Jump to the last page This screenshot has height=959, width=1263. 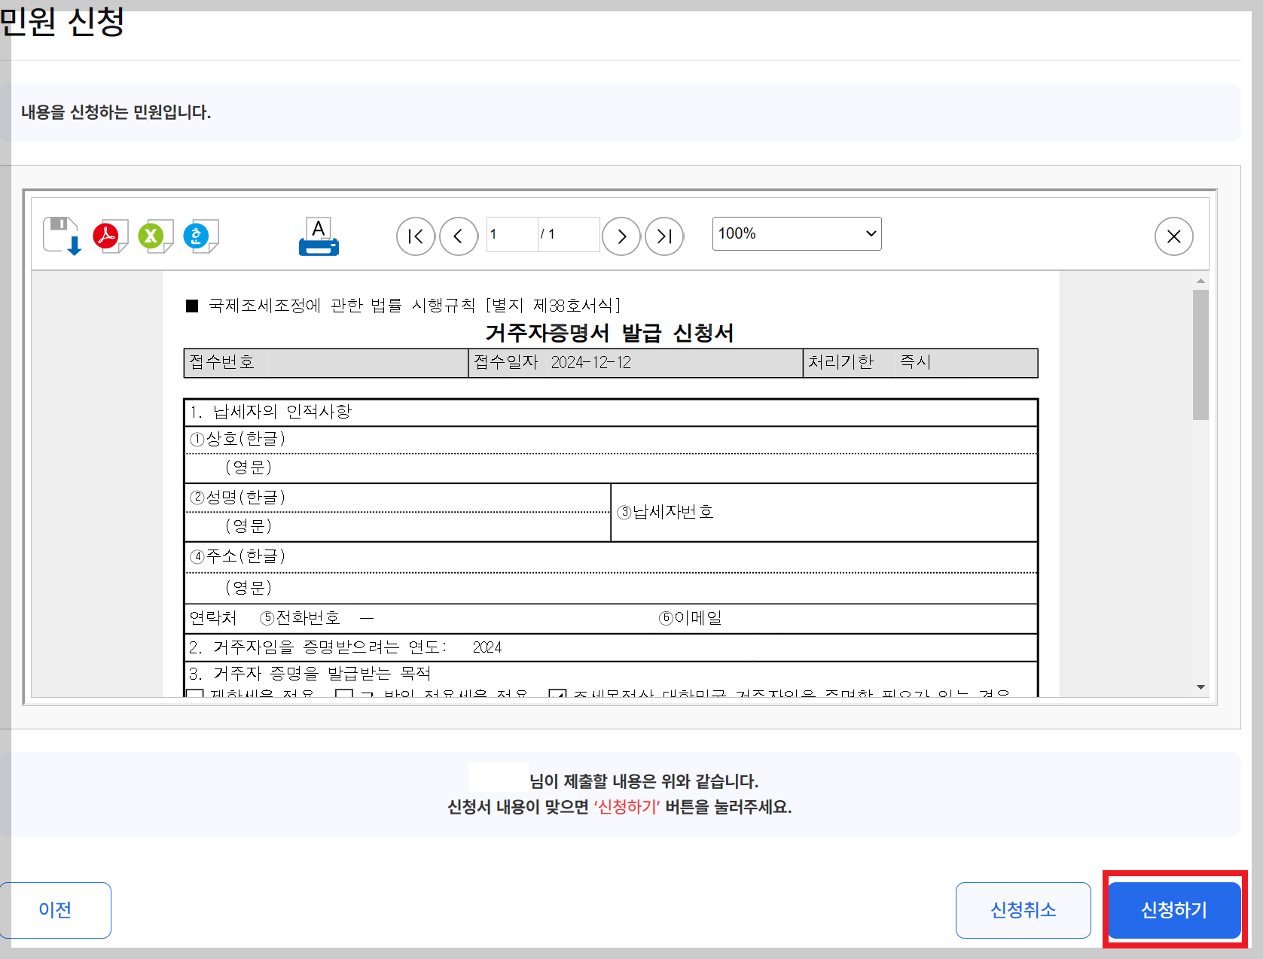664,236
